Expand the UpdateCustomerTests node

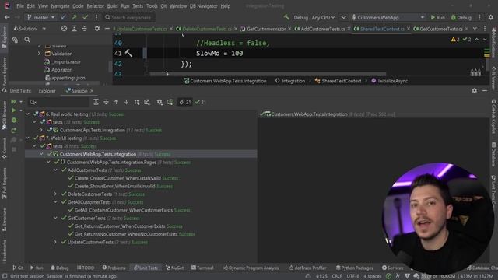pyautogui.click(x=55, y=242)
